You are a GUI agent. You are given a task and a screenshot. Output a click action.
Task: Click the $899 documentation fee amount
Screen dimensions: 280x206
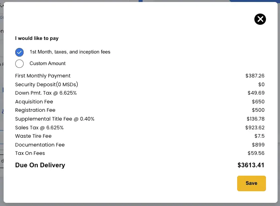point(258,145)
